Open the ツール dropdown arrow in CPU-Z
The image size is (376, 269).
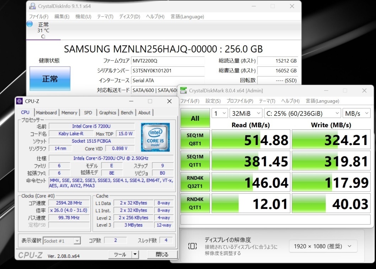[135, 254]
